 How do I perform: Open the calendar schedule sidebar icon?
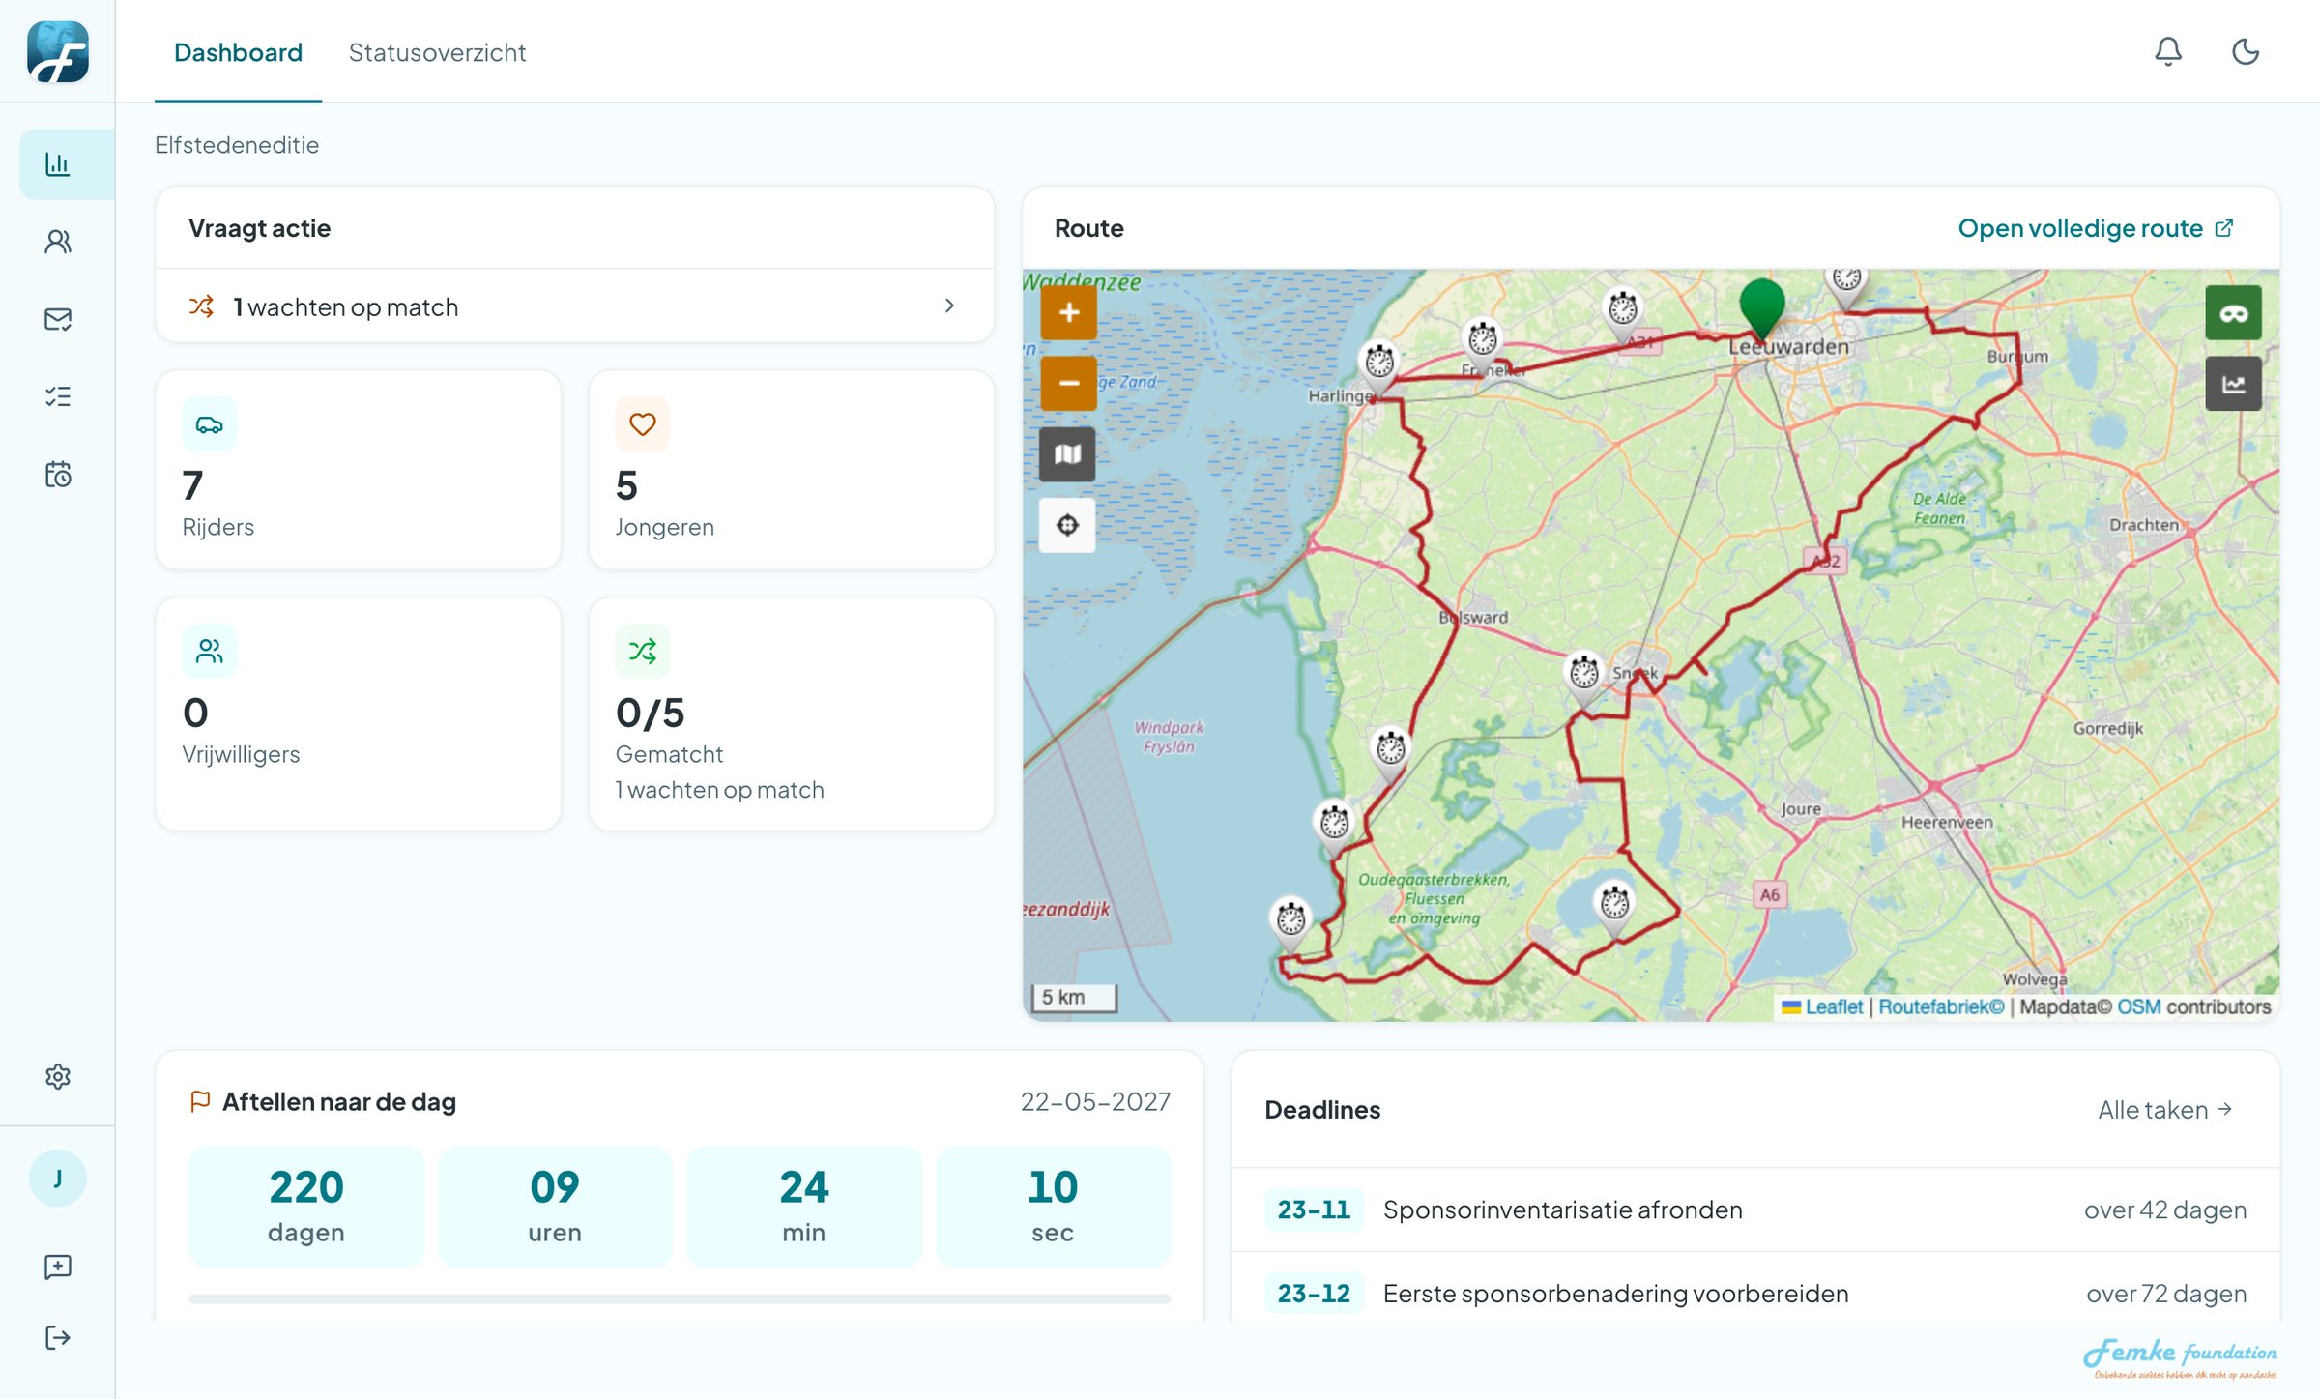pos(58,474)
